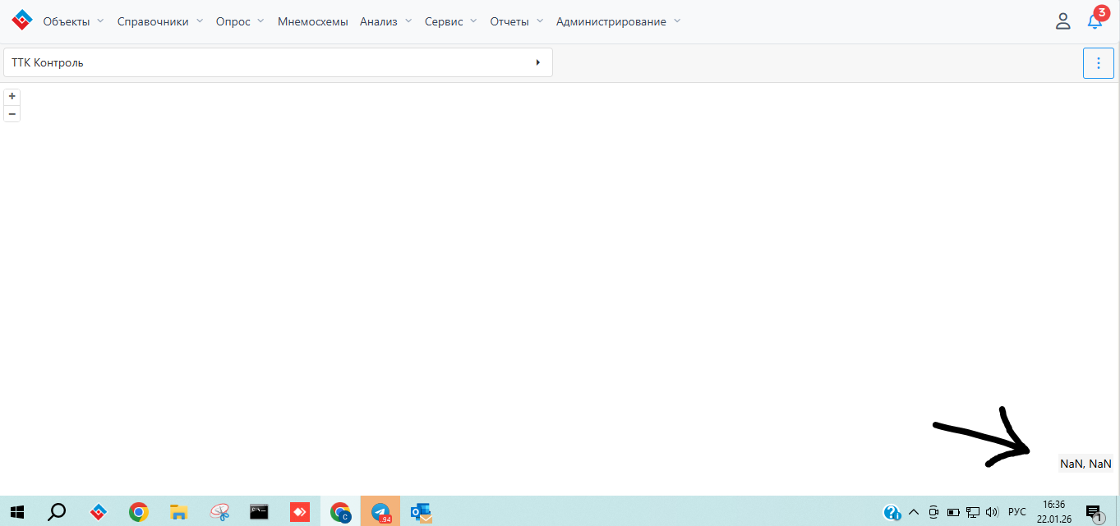Screen dimensions: 1120x526
Task: Open the Мнемосхемы menu item
Action: [x=312, y=21]
